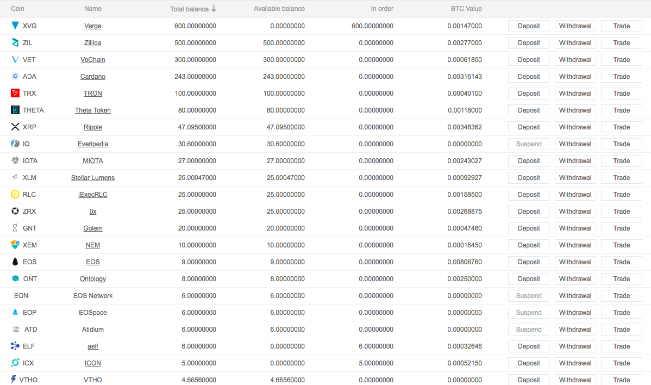This screenshot has height=385, width=651.
Task: Click the iExecRLC yellow coin icon
Action: [x=15, y=194]
